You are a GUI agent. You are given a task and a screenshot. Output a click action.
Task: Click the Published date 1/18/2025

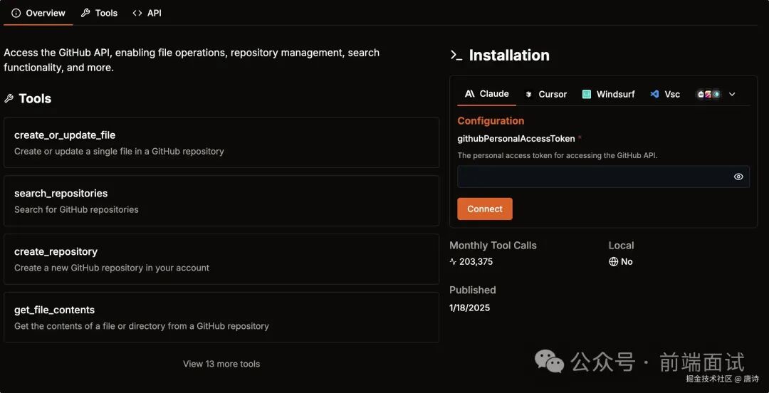pyautogui.click(x=469, y=308)
